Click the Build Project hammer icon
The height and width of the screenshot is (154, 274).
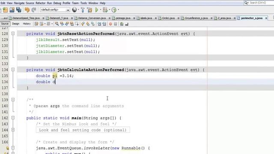(83, 10)
